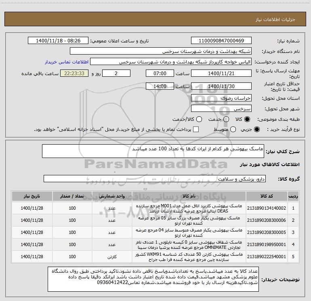Choose the متوسط purchase type radio
The height and width of the screenshot is (301, 311).
pyautogui.click(x=233, y=129)
